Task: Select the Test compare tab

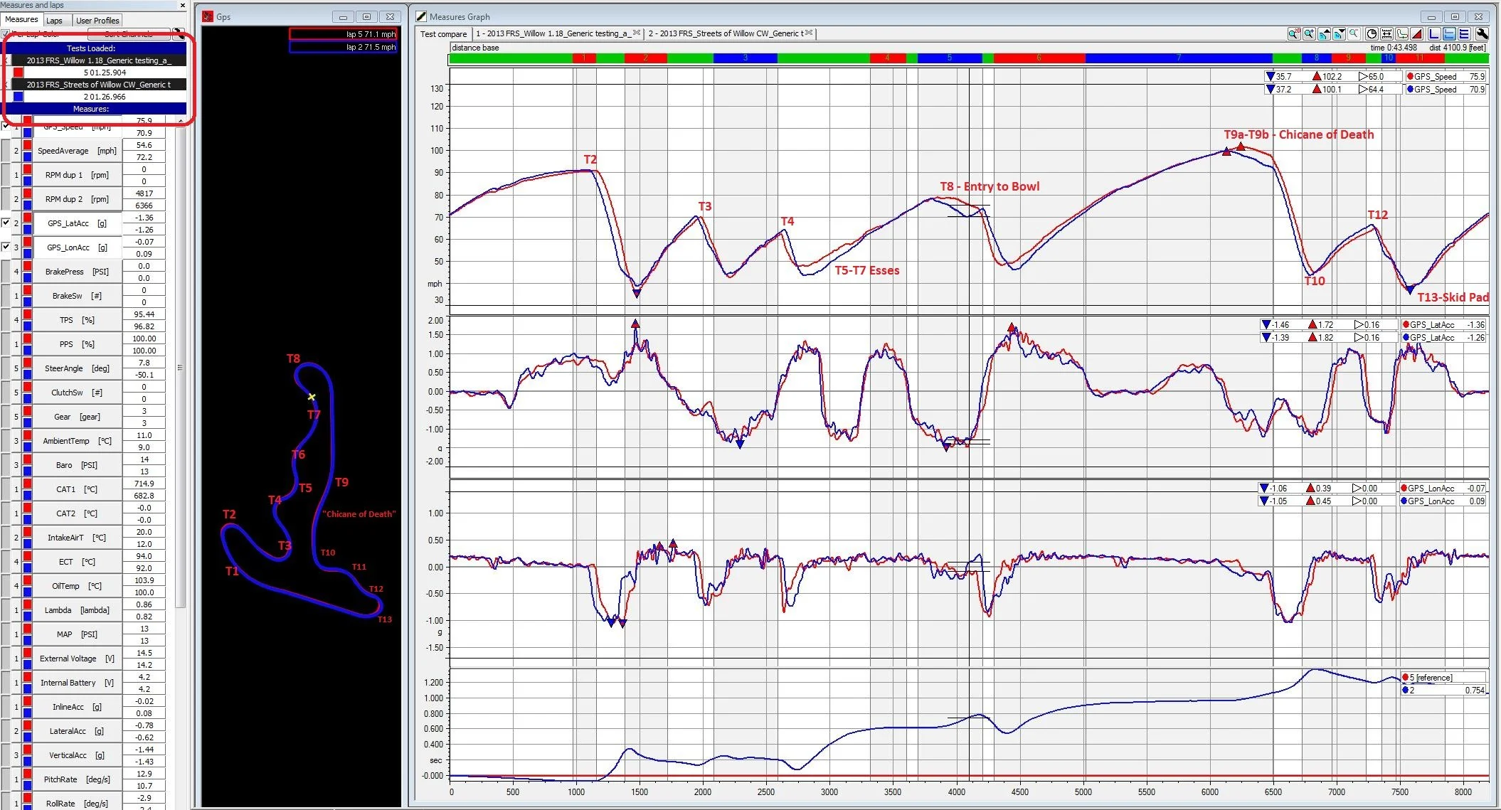Action: (x=443, y=33)
